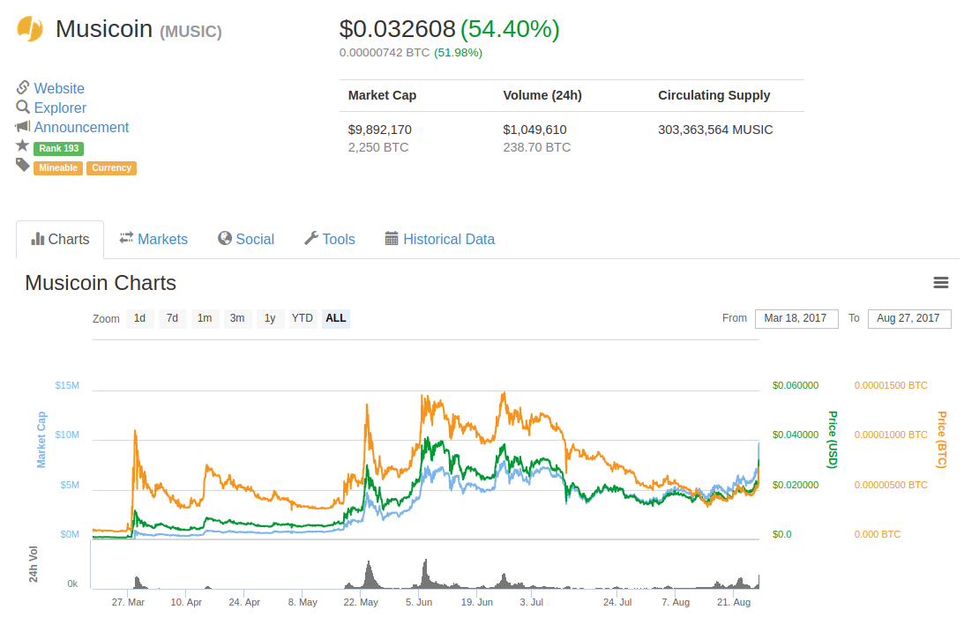Click the To date field Aug 27, 2017

pos(909,318)
